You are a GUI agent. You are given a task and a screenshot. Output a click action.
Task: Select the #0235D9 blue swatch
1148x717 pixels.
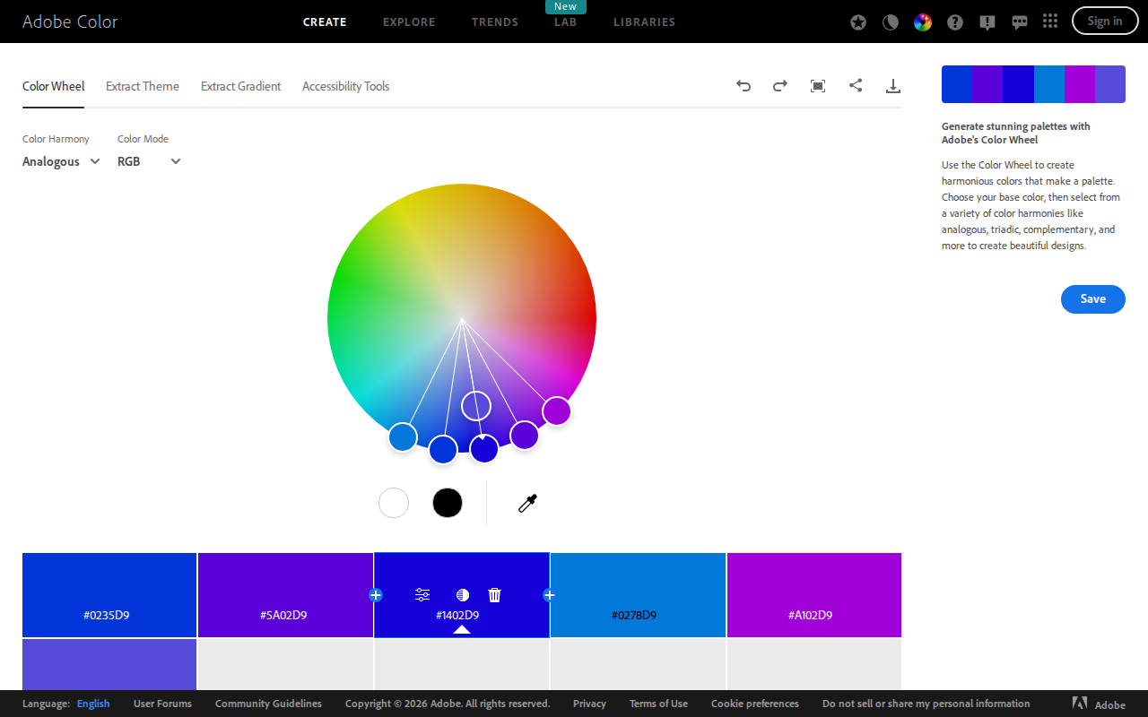pyautogui.click(x=109, y=595)
